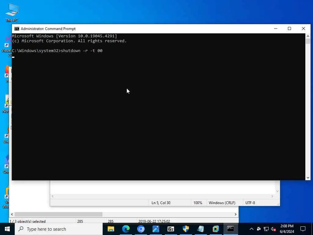Image resolution: width=313 pixels, height=235 pixels.
Task: Click 7-Zip window horizontal scroll left arrow
Action: click(12, 214)
